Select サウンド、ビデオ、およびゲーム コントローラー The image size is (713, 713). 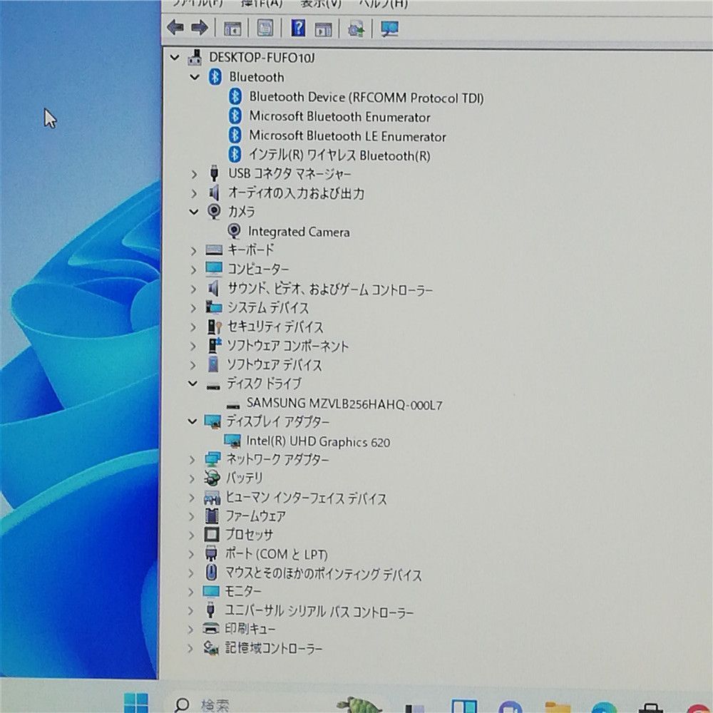[x=329, y=289]
